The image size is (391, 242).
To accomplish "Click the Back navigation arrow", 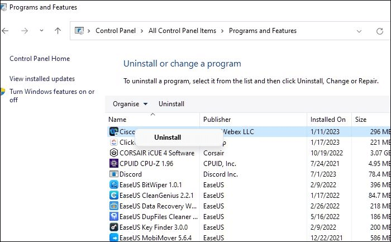I will coord(5,31).
